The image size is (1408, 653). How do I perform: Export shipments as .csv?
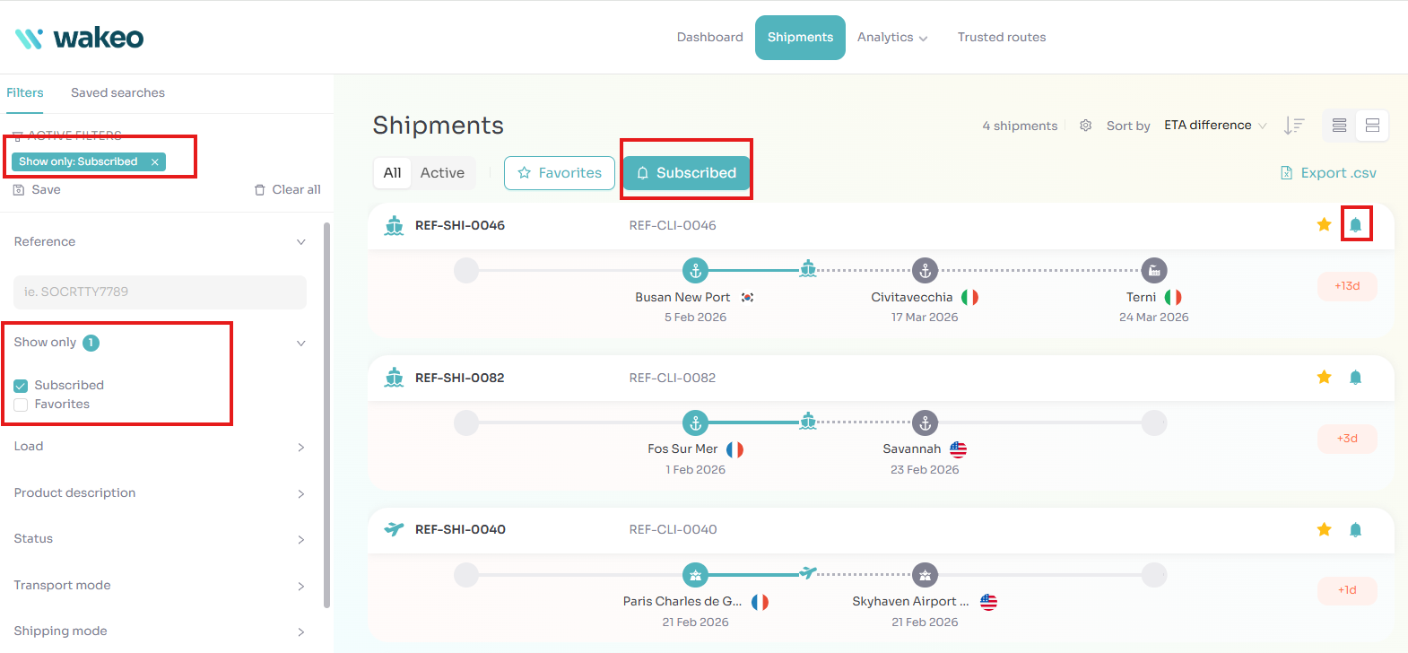click(x=1328, y=173)
